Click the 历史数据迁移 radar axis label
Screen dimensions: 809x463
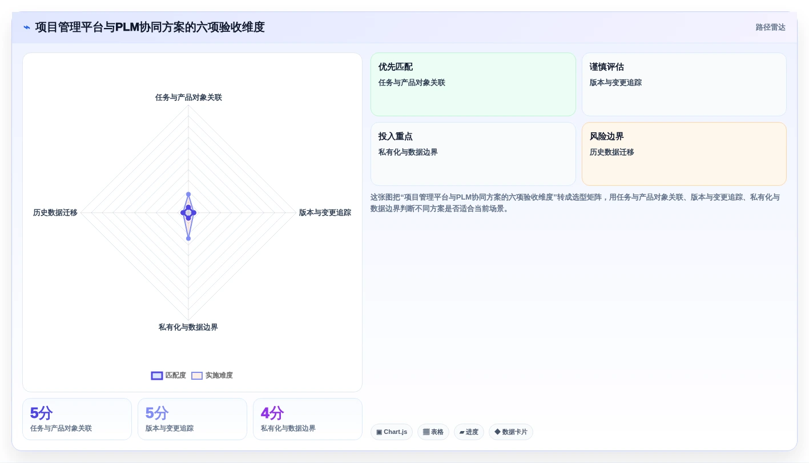[55, 213]
